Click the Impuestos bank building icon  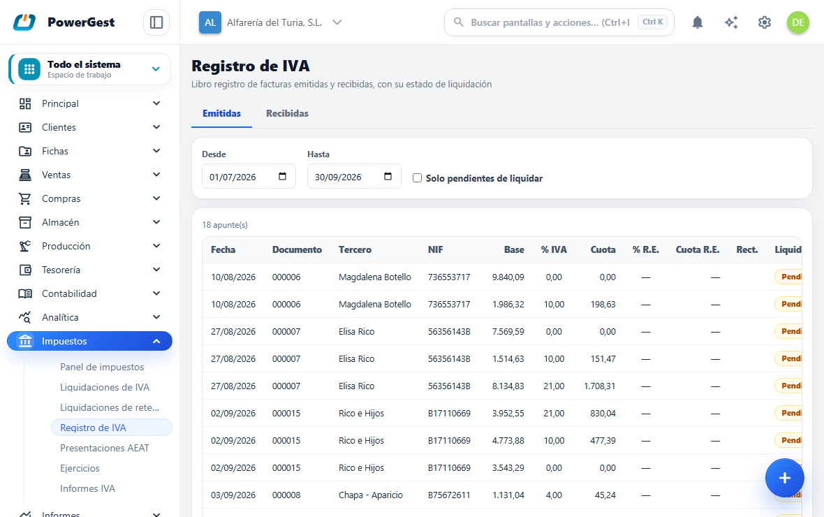24,341
